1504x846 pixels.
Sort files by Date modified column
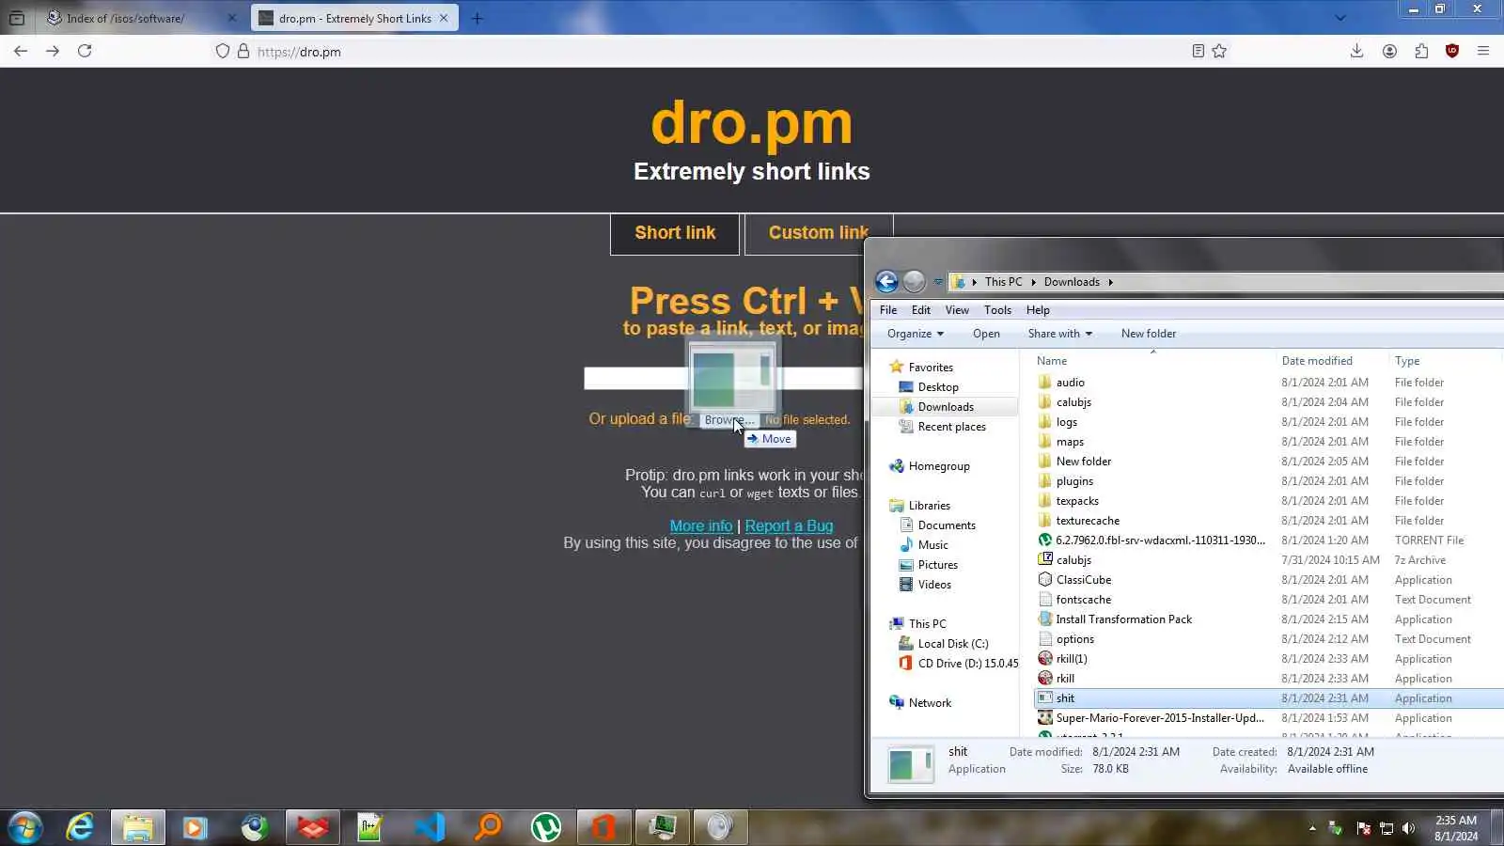[1317, 361]
